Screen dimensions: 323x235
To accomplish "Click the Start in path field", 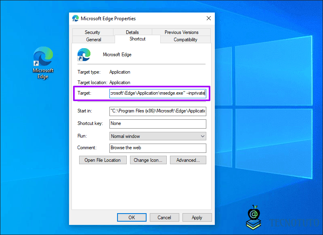I will (158, 111).
